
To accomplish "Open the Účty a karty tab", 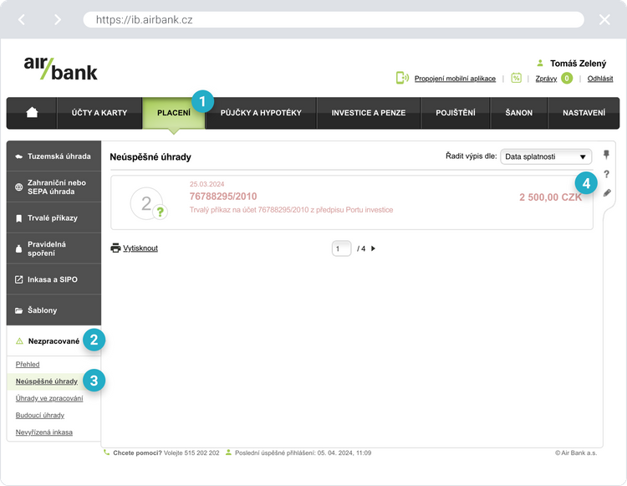I will [99, 113].
